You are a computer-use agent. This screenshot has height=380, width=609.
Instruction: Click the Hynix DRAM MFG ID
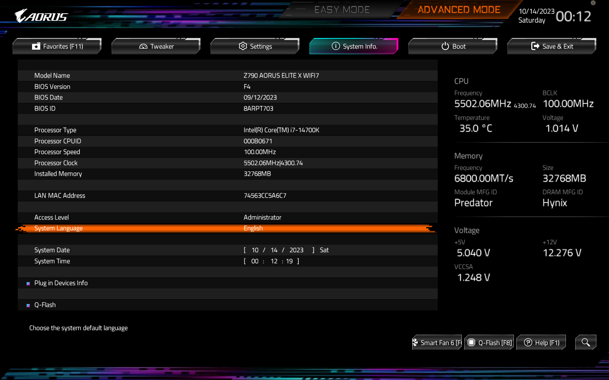(554, 203)
